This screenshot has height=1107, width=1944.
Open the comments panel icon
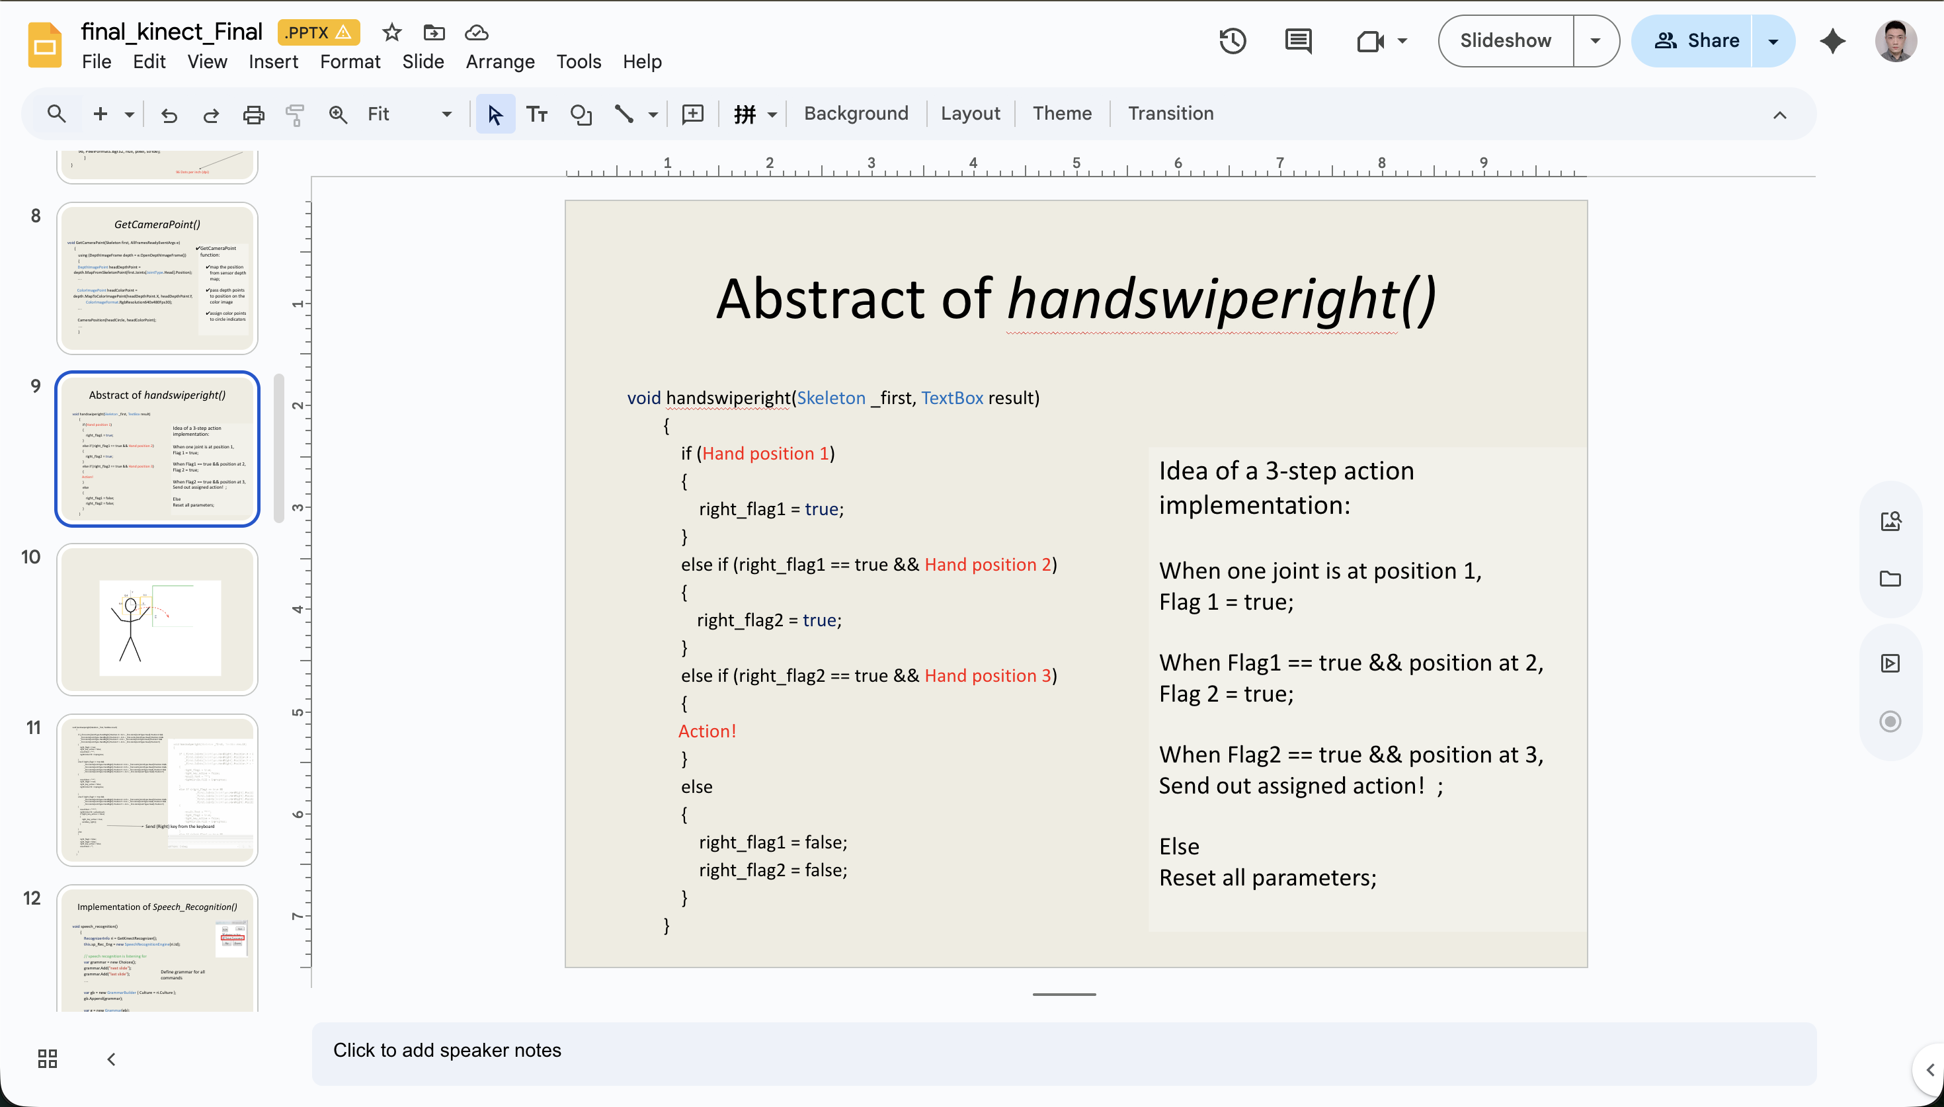(x=1297, y=41)
